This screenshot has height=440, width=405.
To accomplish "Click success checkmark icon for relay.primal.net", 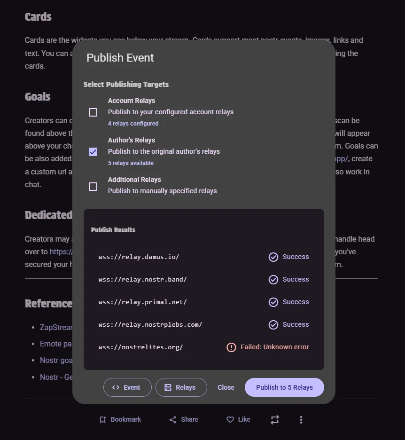I will point(273,302).
